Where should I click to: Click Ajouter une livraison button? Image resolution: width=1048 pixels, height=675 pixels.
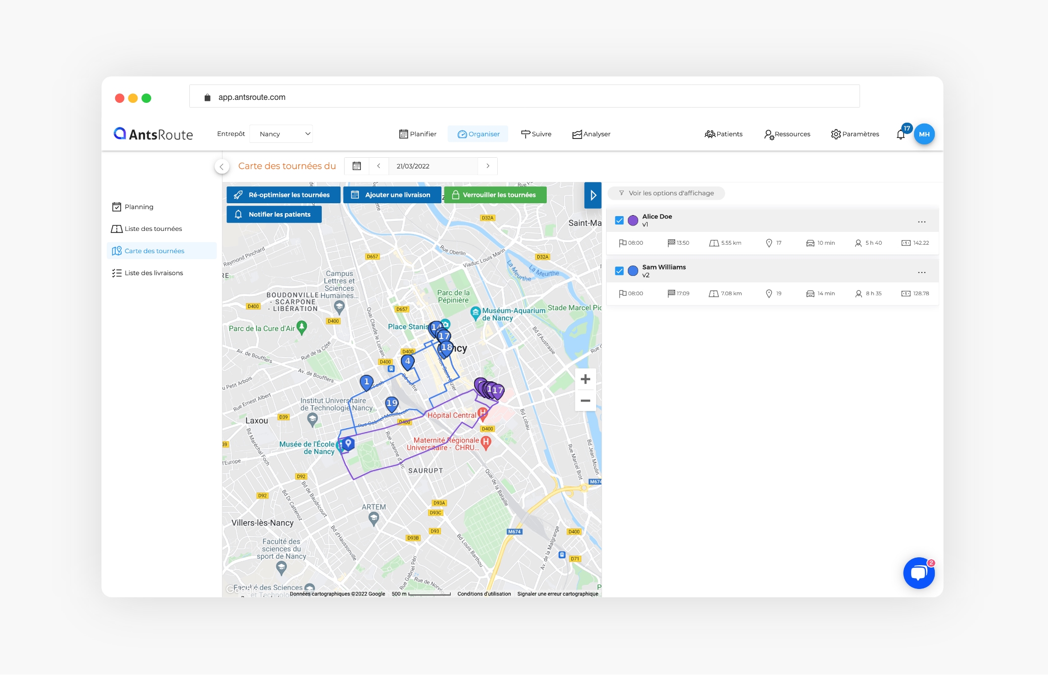[x=392, y=195]
